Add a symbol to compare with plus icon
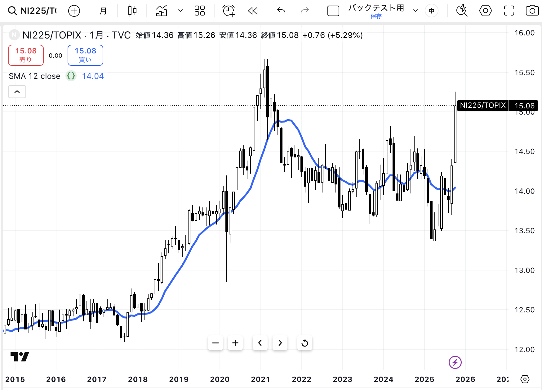542x390 pixels. click(x=74, y=11)
